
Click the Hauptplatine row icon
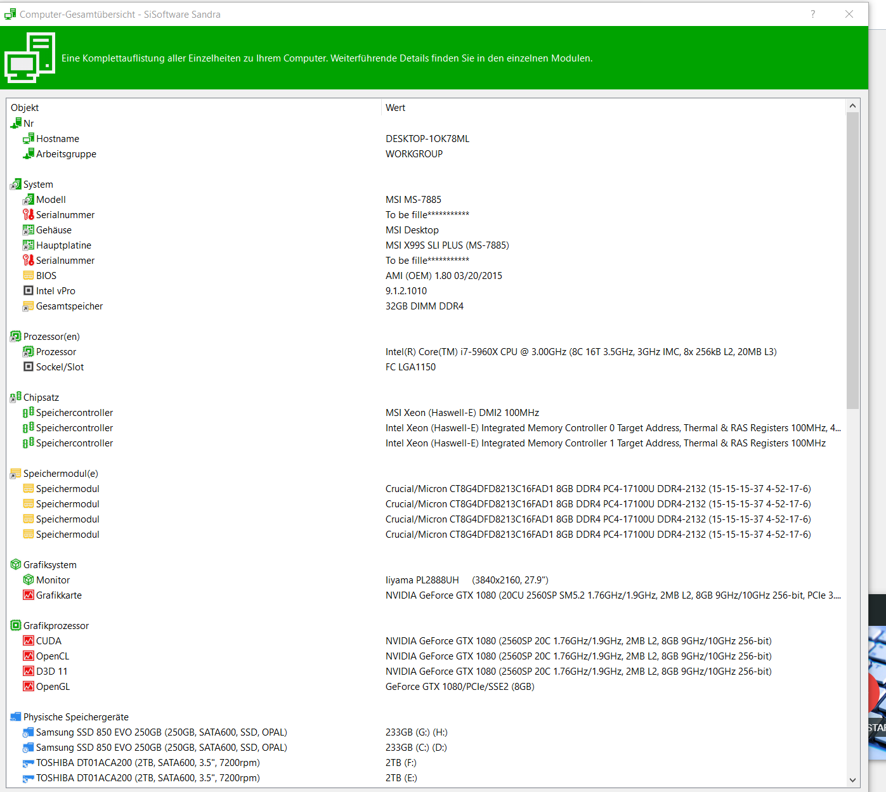click(x=29, y=245)
